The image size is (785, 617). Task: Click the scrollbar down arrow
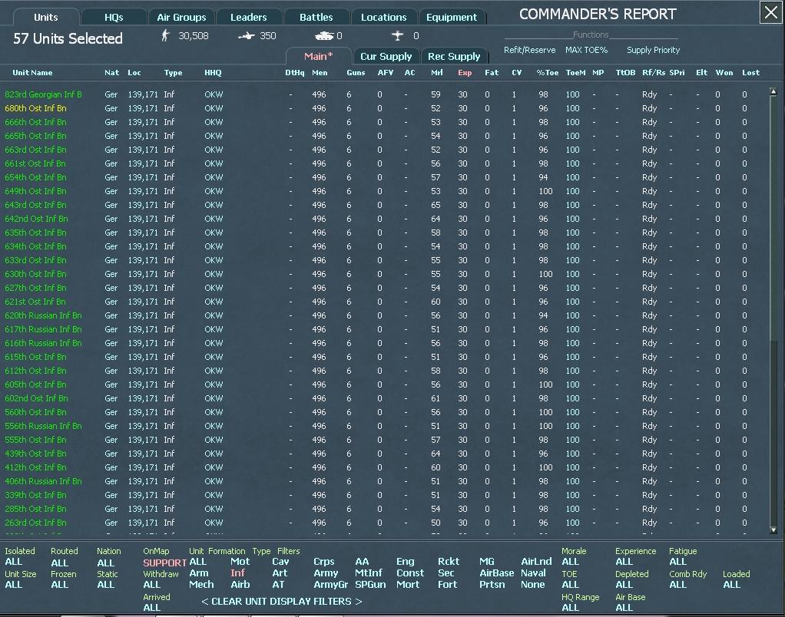[x=773, y=530]
